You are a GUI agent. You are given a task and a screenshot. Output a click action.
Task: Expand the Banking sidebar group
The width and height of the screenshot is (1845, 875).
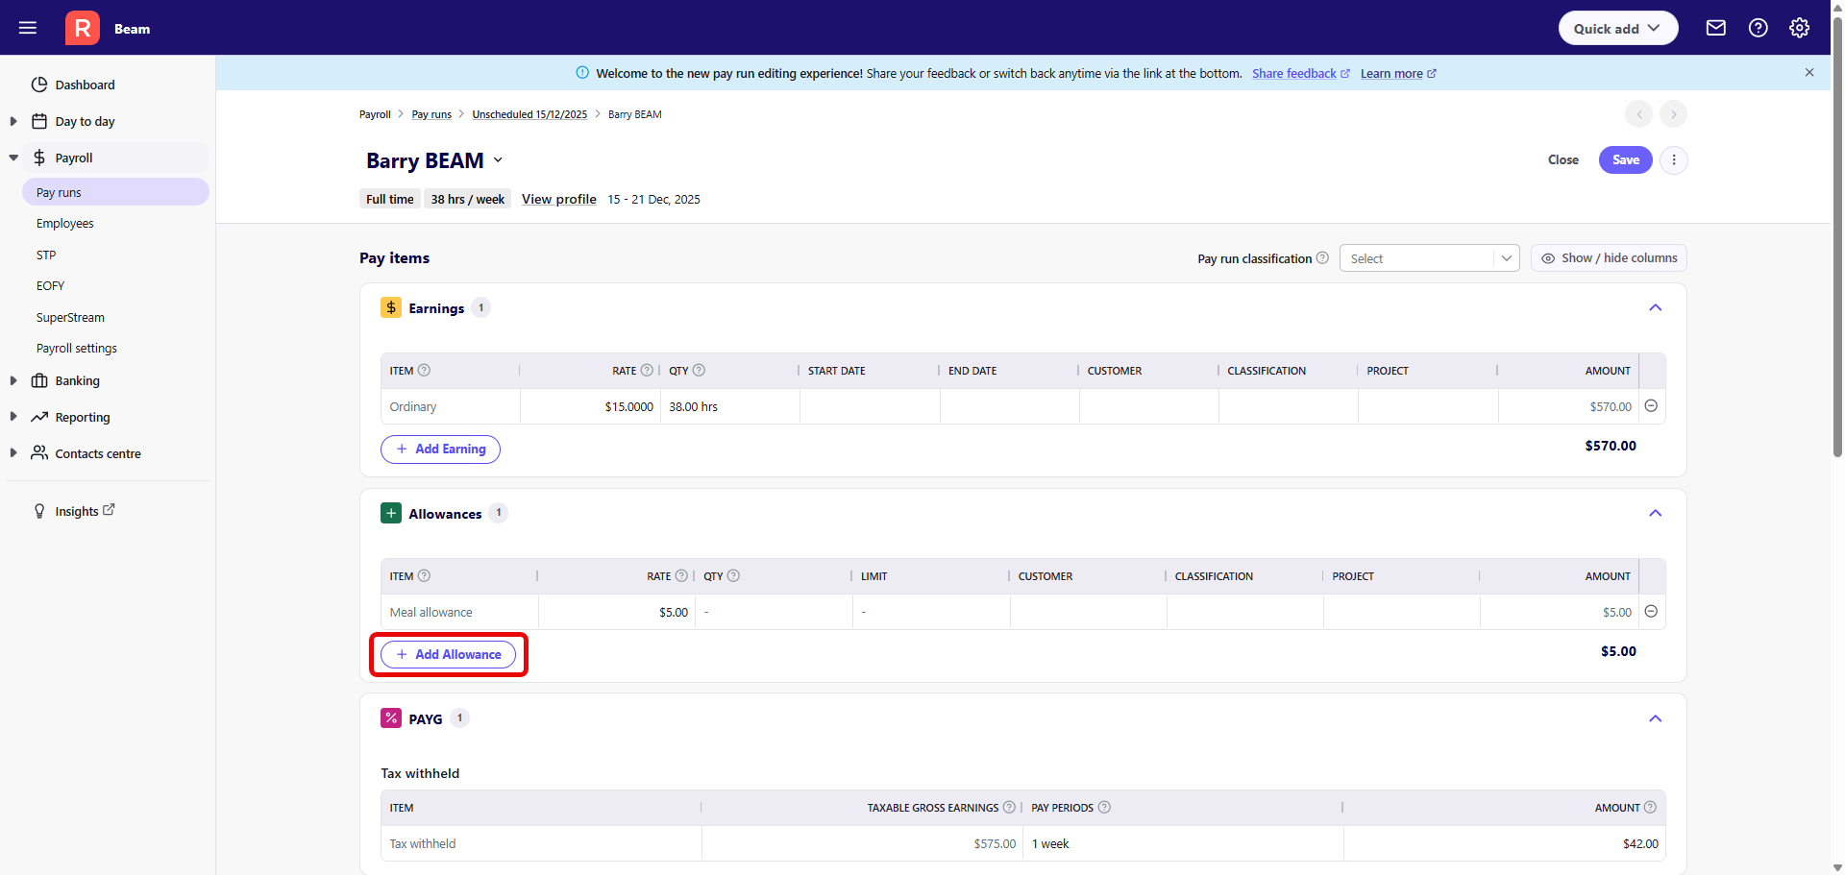13,380
